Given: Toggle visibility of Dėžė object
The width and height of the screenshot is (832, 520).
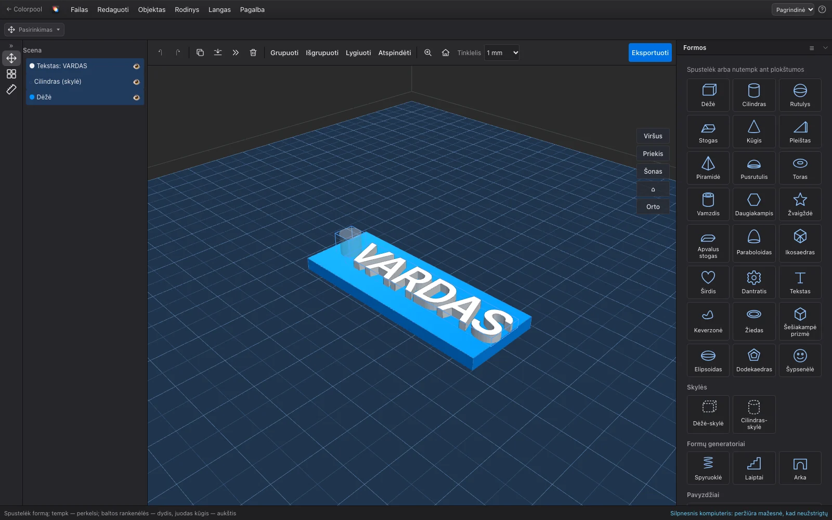Looking at the screenshot, I should click(136, 97).
